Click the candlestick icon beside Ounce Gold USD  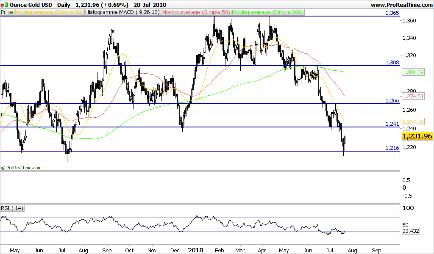pyautogui.click(x=4, y=5)
